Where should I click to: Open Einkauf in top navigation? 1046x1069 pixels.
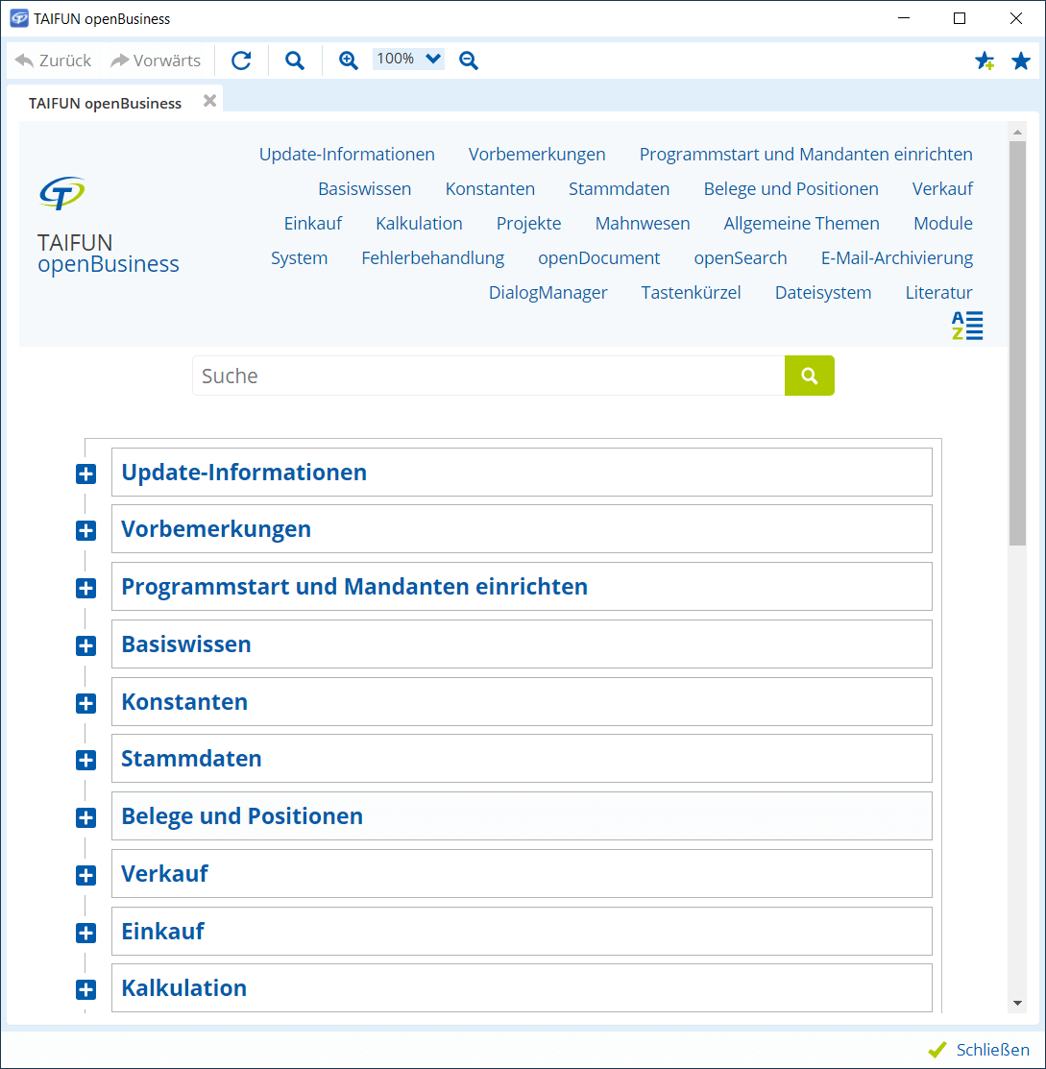coord(313,224)
